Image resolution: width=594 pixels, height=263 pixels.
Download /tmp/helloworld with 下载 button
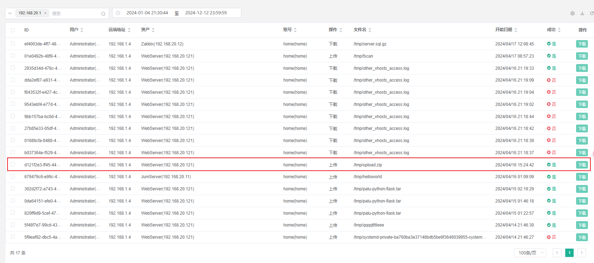(x=582, y=177)
